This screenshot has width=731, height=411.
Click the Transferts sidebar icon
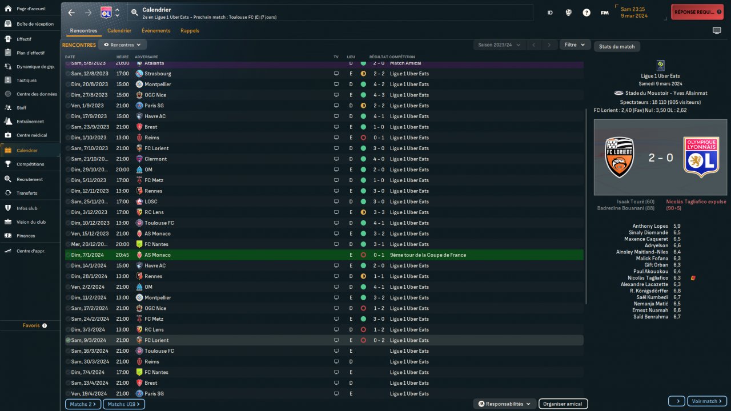9,193
